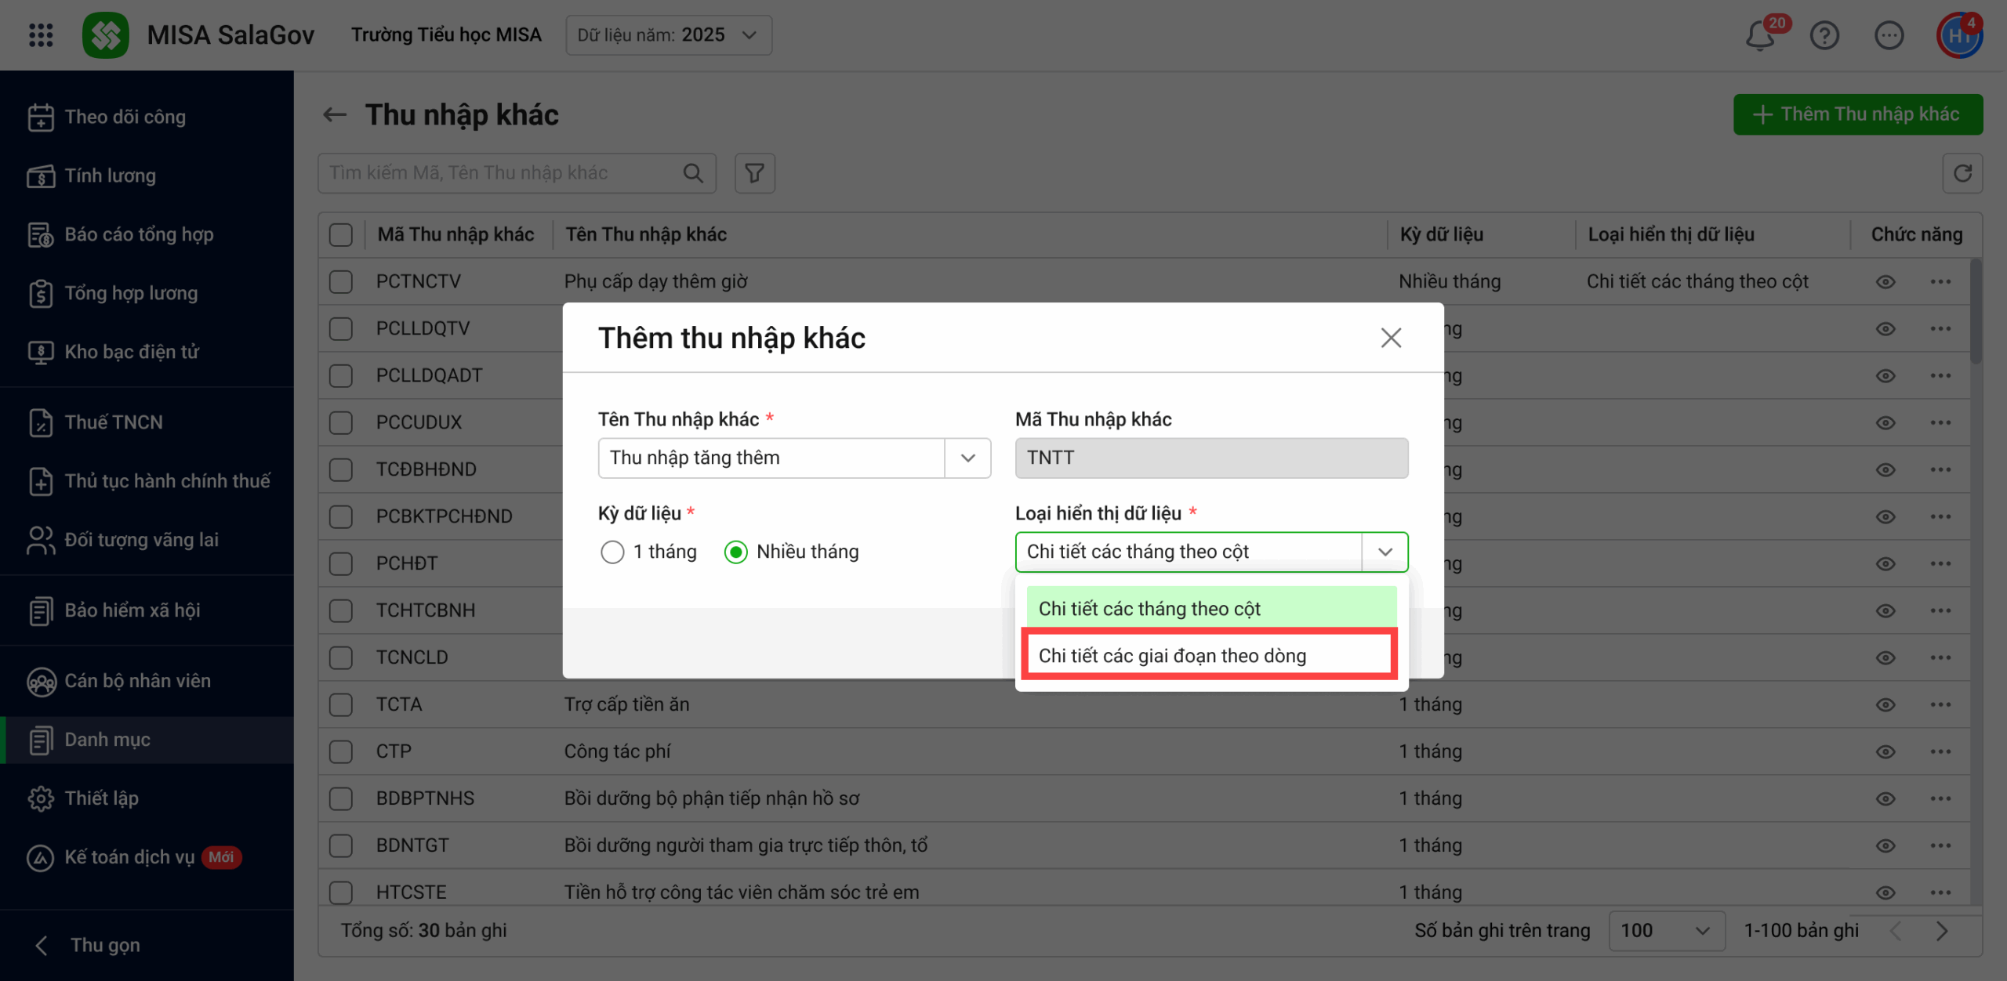This screenshot has height=981, width=2007.
Task: Toggle the eye icon for CTP row
Action: (x=1885, y=752)
